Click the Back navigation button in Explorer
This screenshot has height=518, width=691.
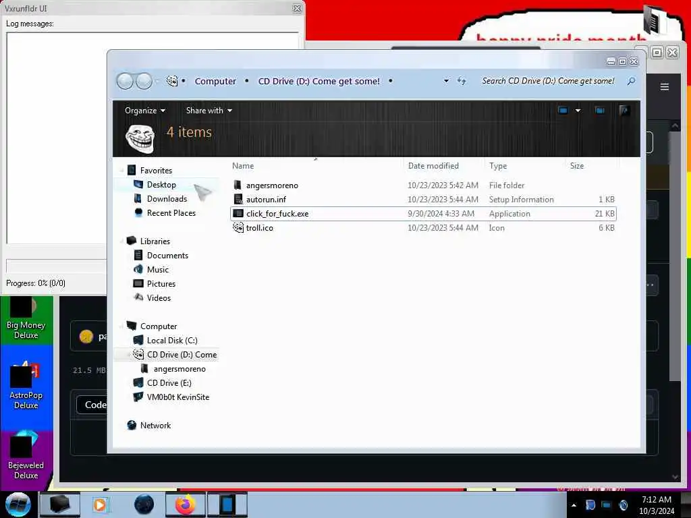click(x=125, y=81)
